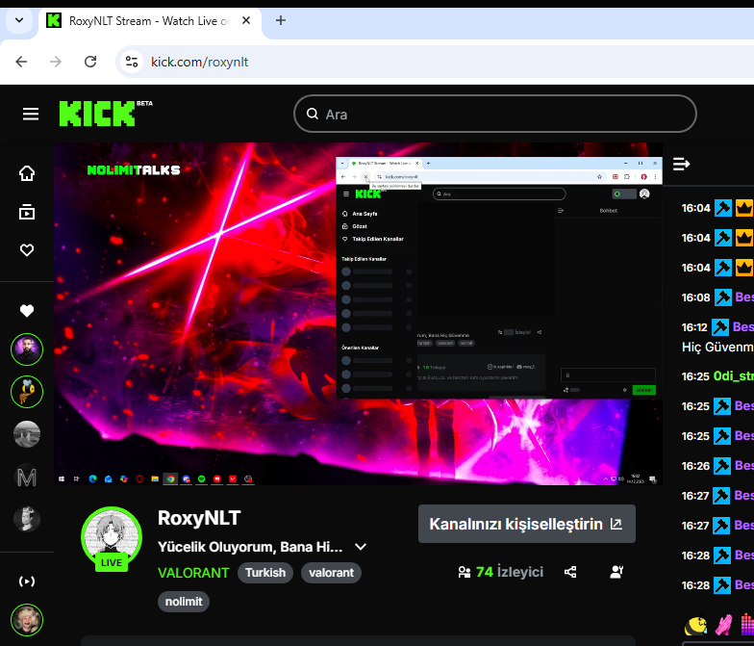The width and height of the screenshot is (754, 646).
Task: Collapse the chat panel arrow icon
Action: 681,164
